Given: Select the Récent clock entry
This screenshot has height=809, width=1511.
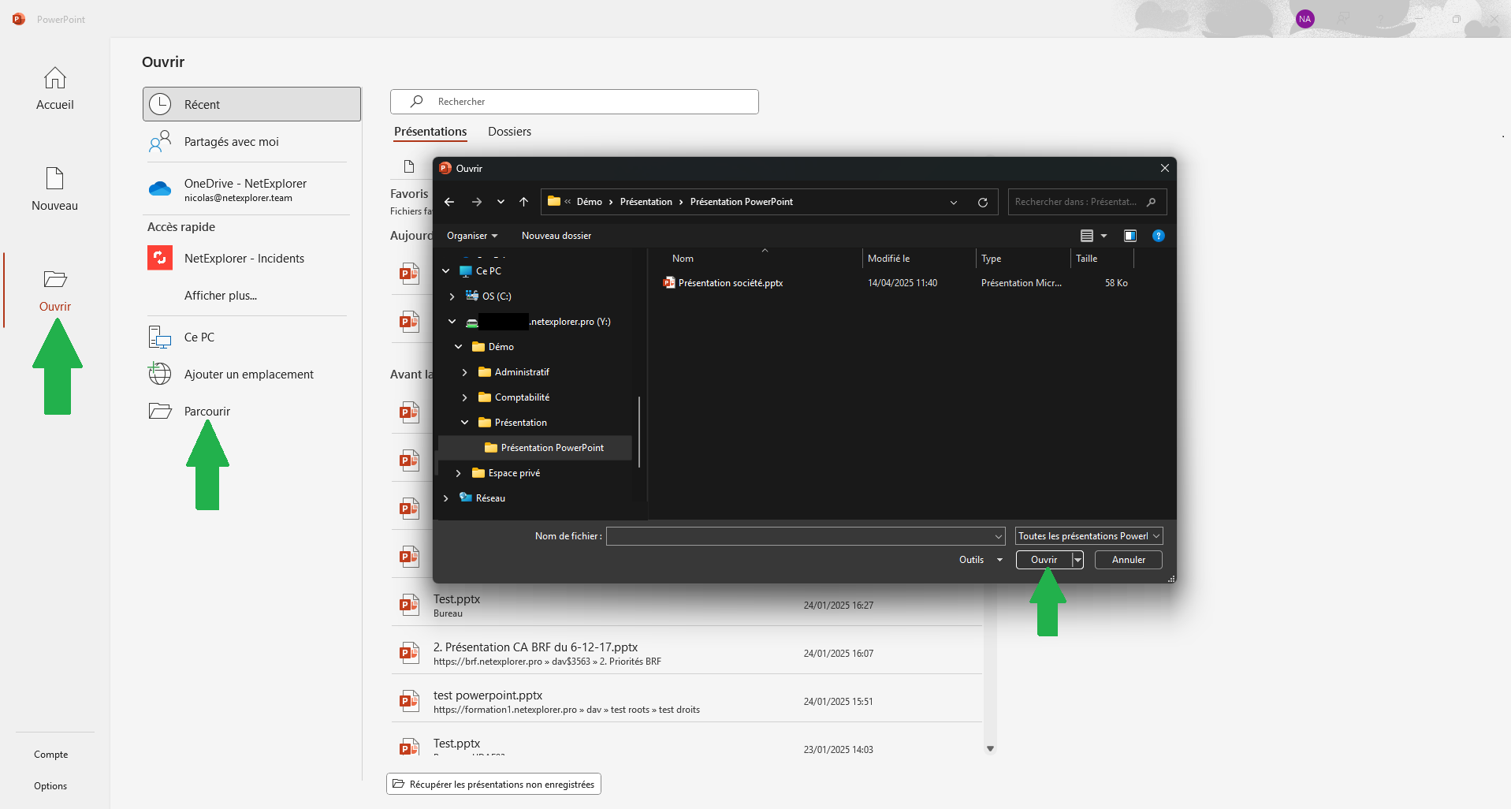Looking at the screenshot, I should [251, 104].
